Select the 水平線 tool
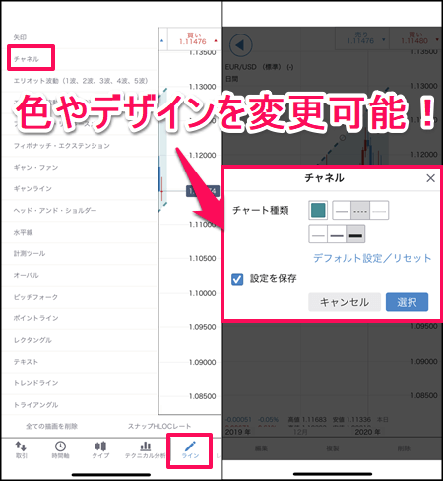 [23, 232]
